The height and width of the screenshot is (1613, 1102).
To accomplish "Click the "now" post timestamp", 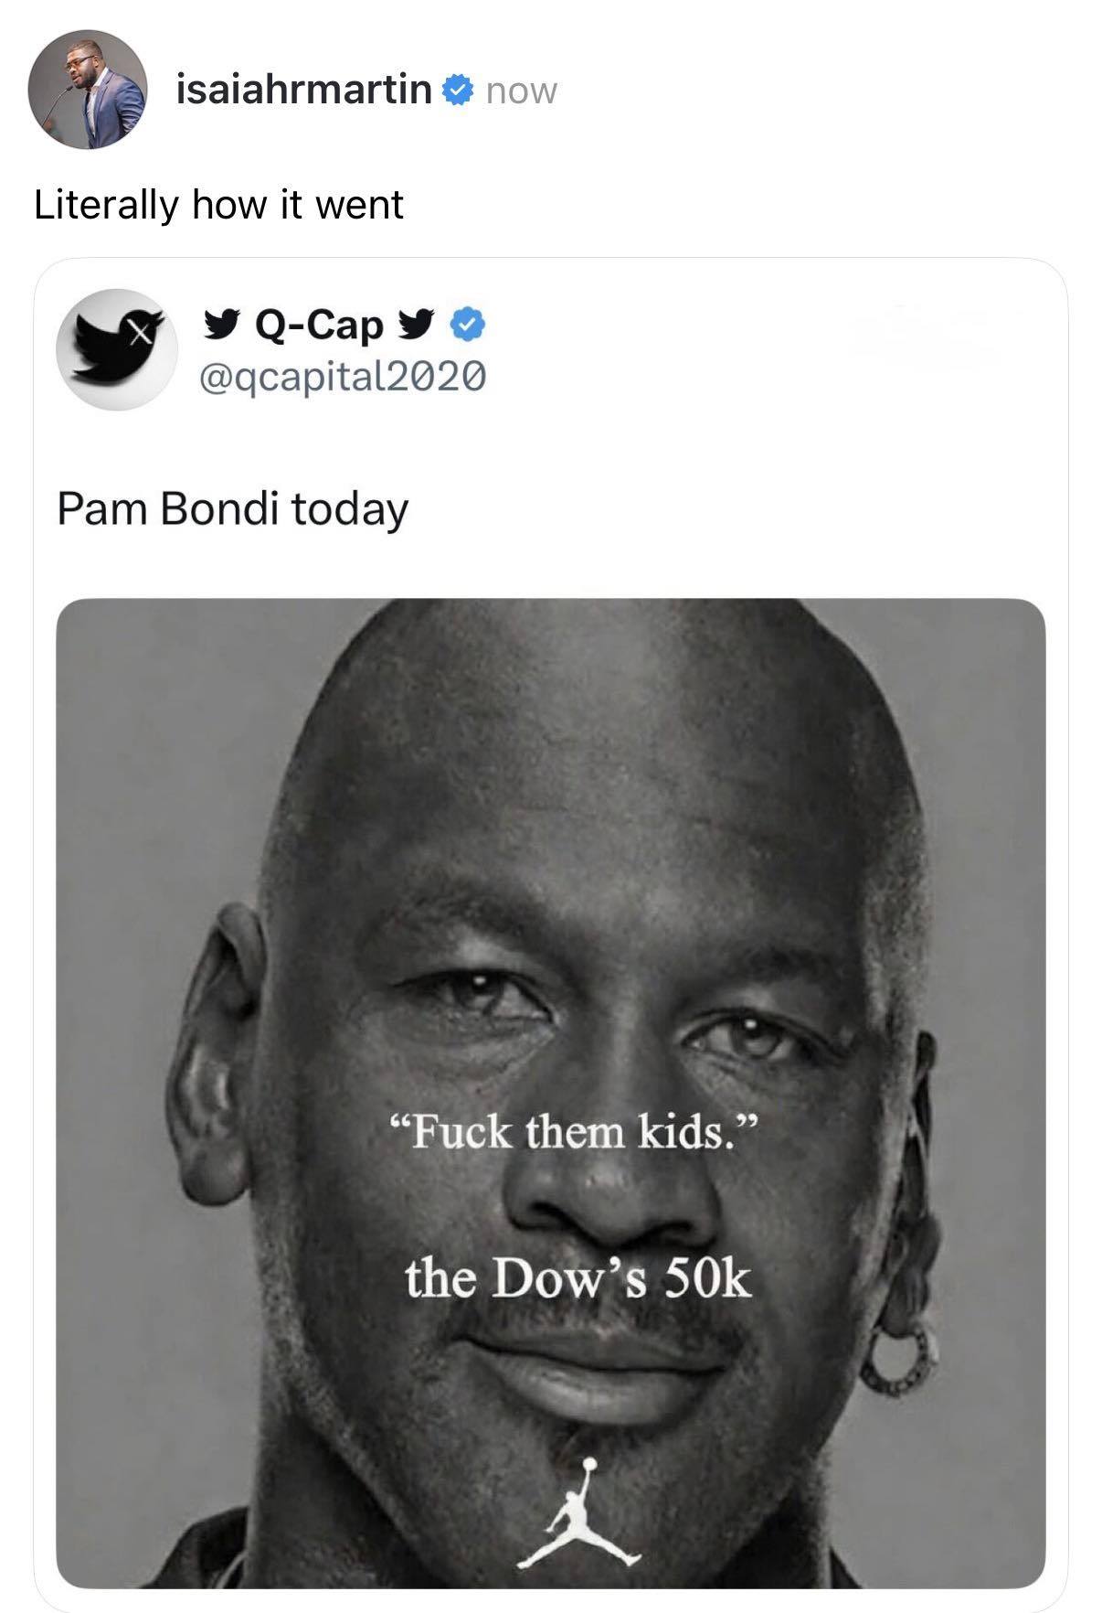I will (521, 91).
